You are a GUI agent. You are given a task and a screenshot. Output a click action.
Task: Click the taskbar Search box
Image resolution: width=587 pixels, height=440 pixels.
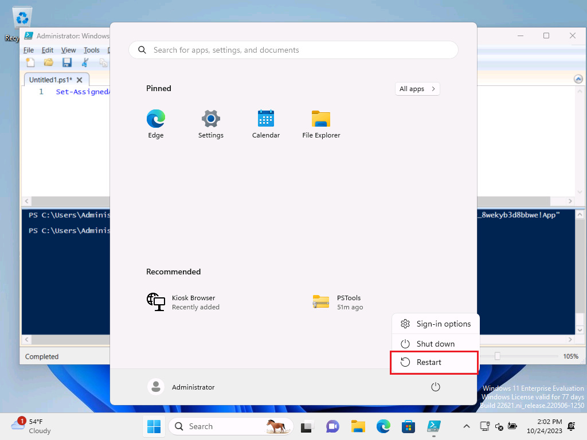coord(230,426)
